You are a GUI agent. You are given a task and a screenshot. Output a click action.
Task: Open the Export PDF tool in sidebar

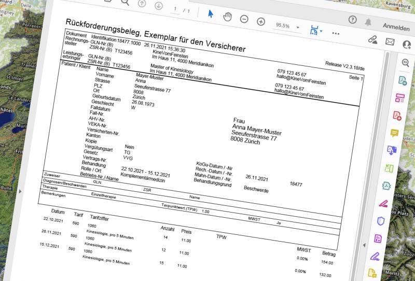pos(403,80)
